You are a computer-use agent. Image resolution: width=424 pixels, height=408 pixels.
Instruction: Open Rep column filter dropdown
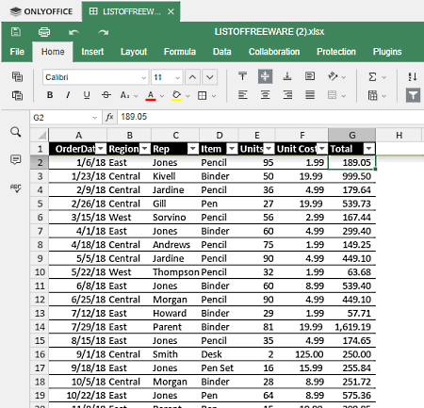(x=193, y=149)
